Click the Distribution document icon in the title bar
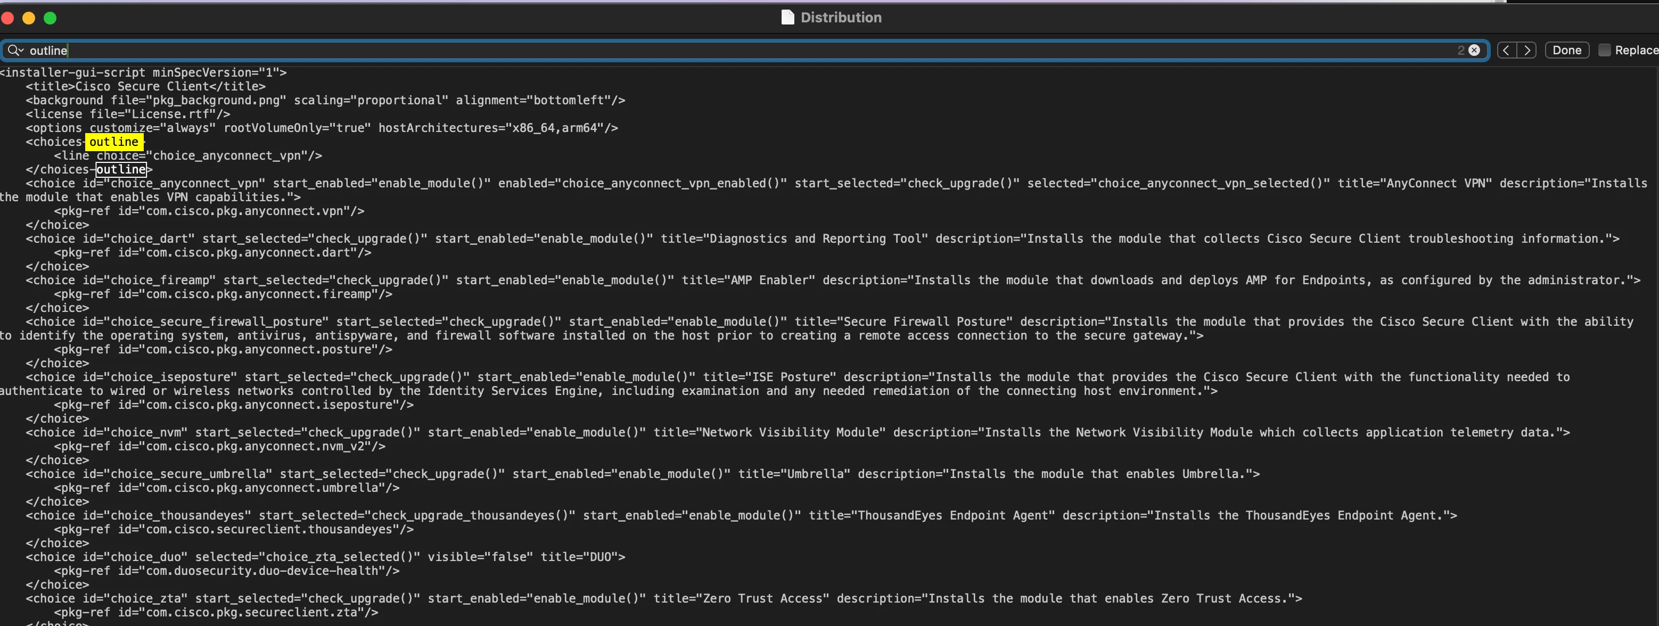Image resolution: width=1659 pixels, height=626 pixels. pos(787,18)
